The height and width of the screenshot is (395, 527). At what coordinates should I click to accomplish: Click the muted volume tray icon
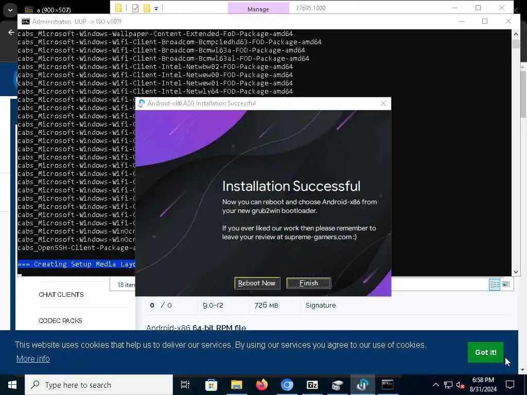point(461,385)
